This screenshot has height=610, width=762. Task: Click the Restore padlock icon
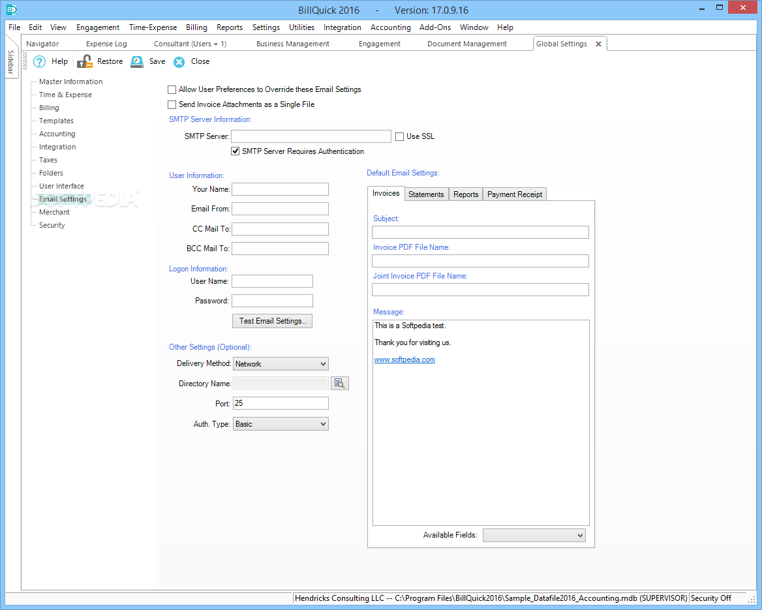(85, 61)
